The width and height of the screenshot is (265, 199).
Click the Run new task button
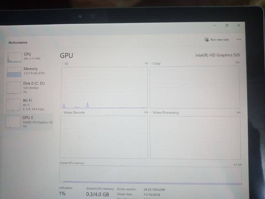point(217,39)
